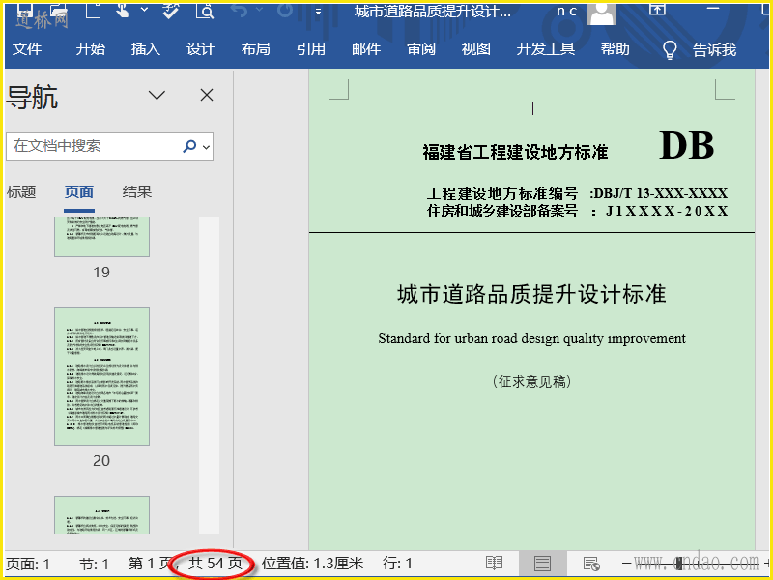Click the lightbulb Tell Me icon
Screen dimensions: 773x580
click(670, 49)
